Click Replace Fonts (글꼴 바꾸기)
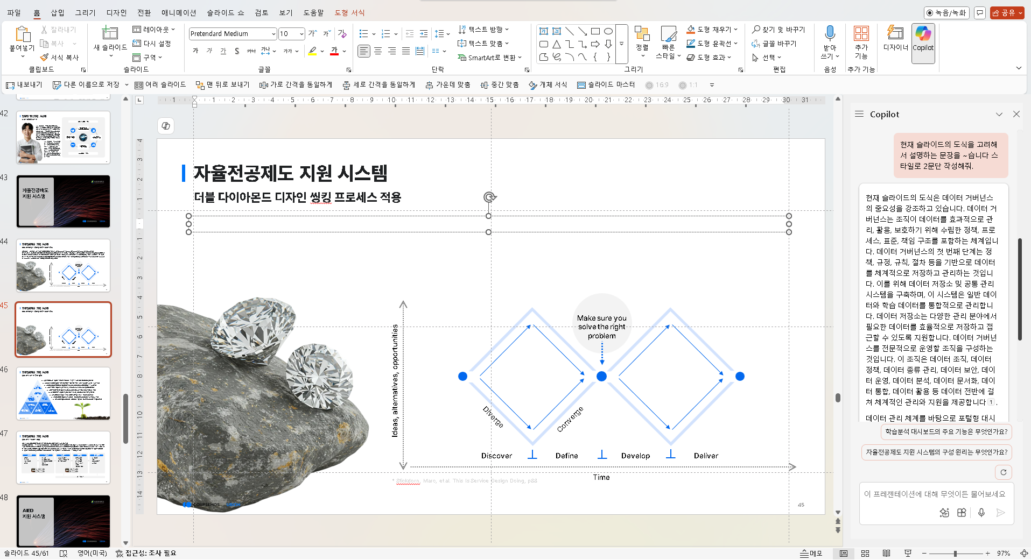 [774, 44]
